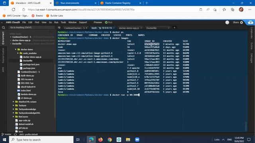Click the browser refresh icon
The image size is (255, 143).
14,10
